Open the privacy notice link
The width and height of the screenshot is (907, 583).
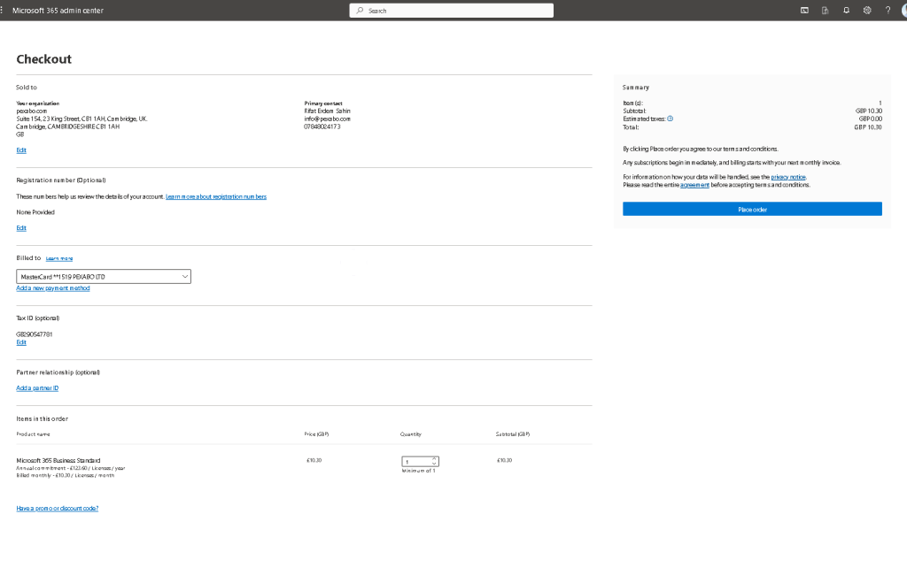pyautogui.click(x=787, y=177)
